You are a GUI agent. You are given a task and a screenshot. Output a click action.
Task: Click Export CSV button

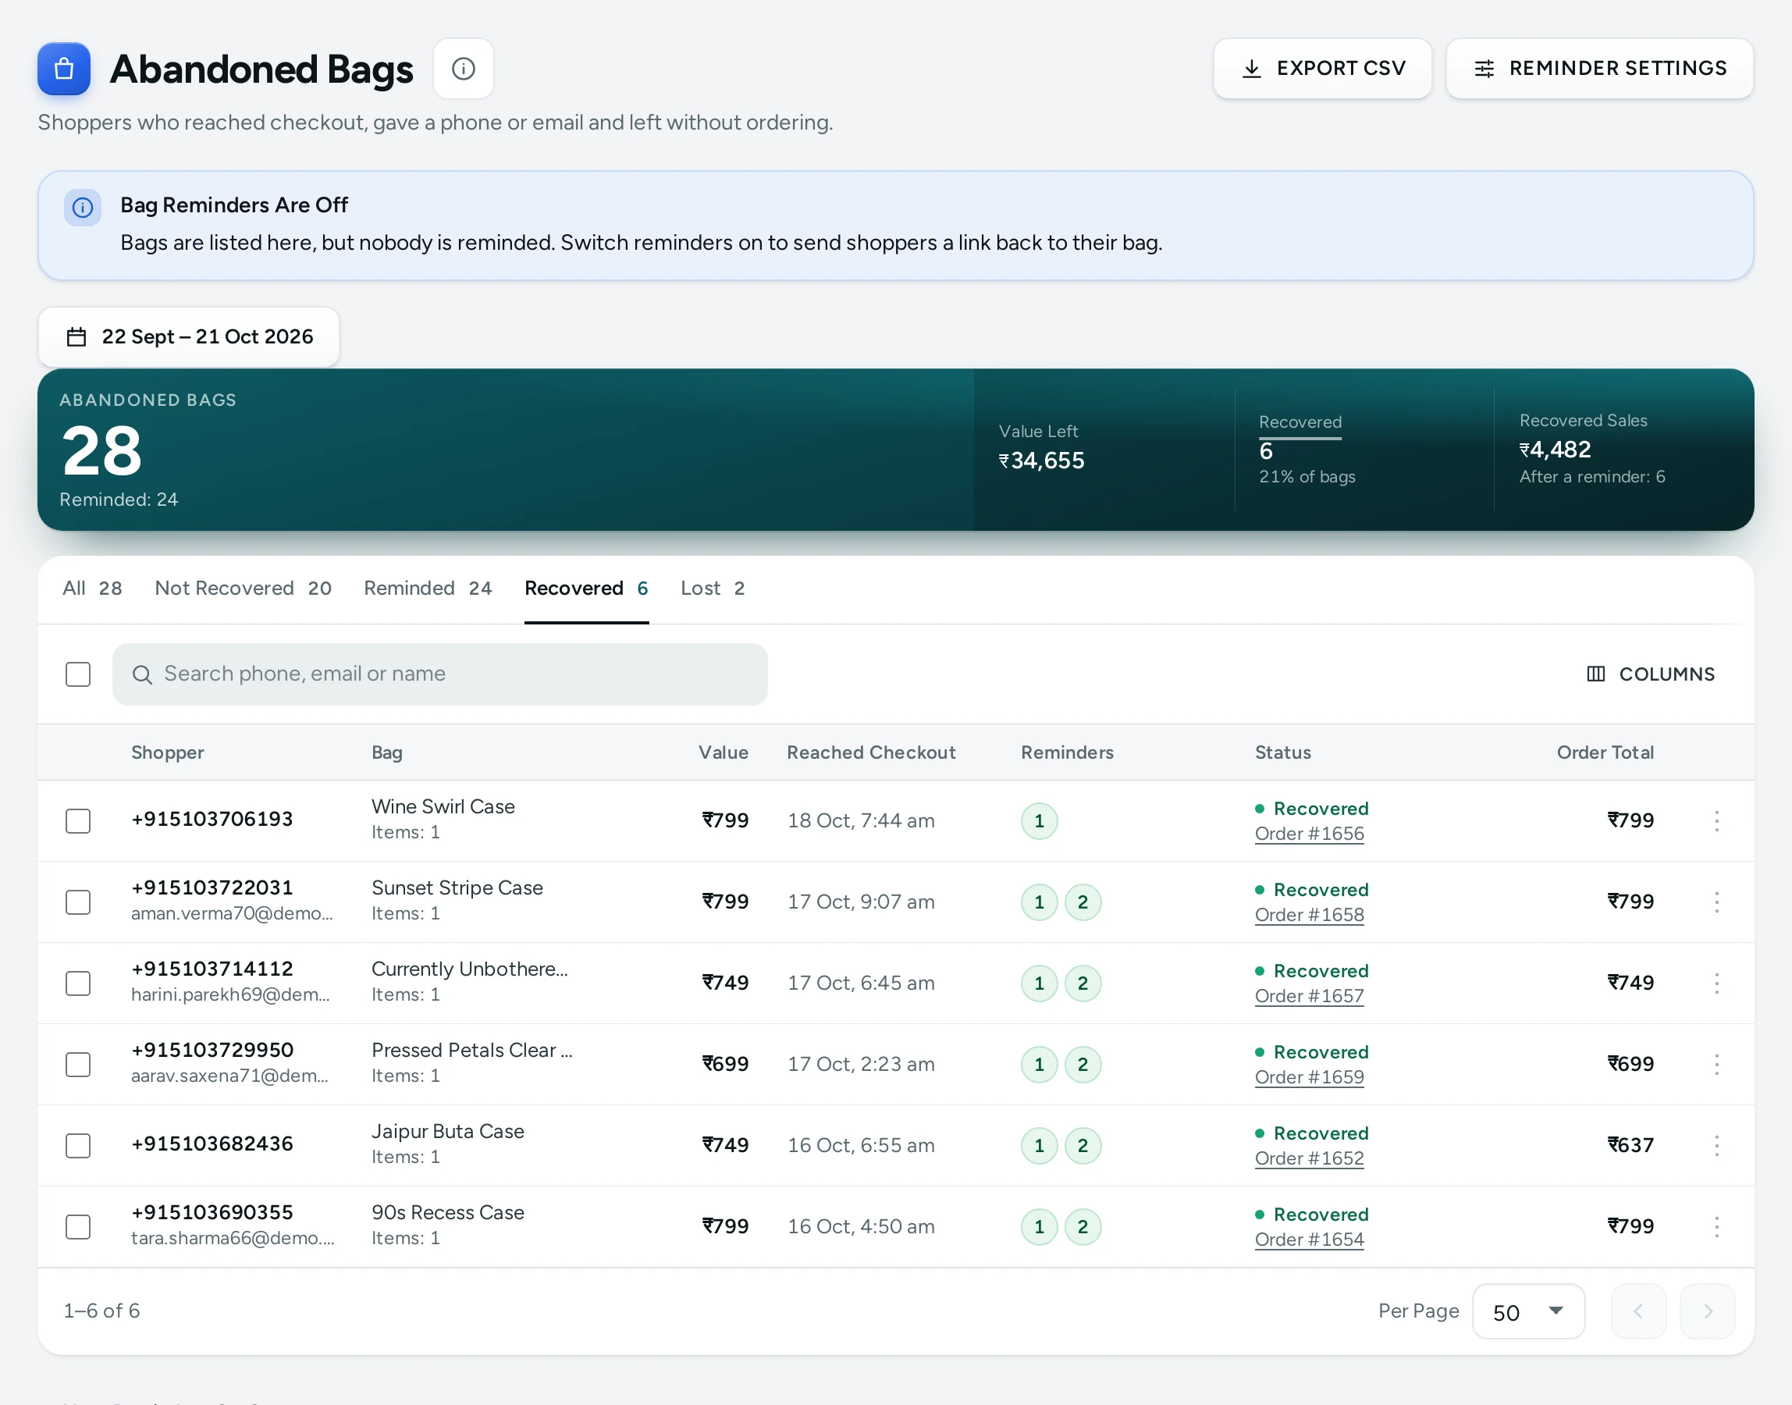(x=1322, y=68)
